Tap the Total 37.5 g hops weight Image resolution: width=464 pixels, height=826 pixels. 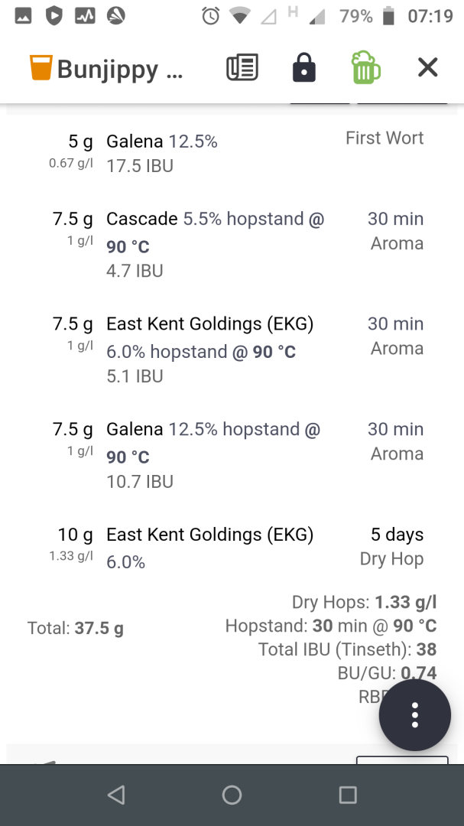[x=76, y=629]
